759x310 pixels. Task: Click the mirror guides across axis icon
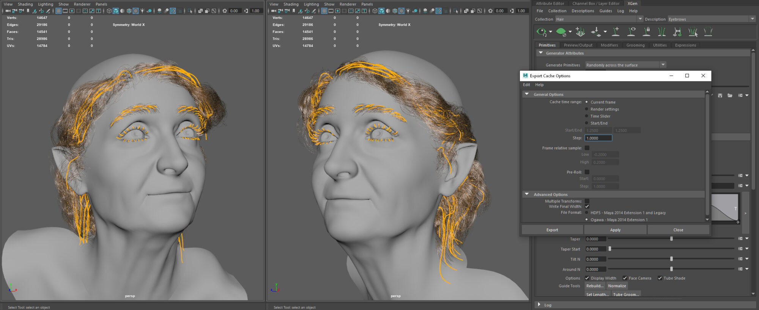[x=661, y=32]
